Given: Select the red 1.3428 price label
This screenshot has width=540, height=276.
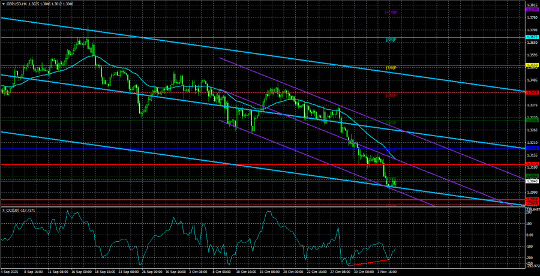Looking at the screenshot, I should pos(531,92).
